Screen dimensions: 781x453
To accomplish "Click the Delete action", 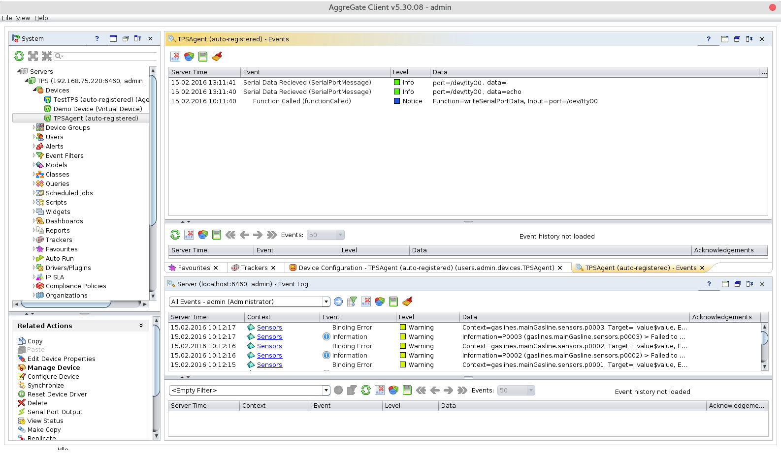I will click(x=37, y=403).
